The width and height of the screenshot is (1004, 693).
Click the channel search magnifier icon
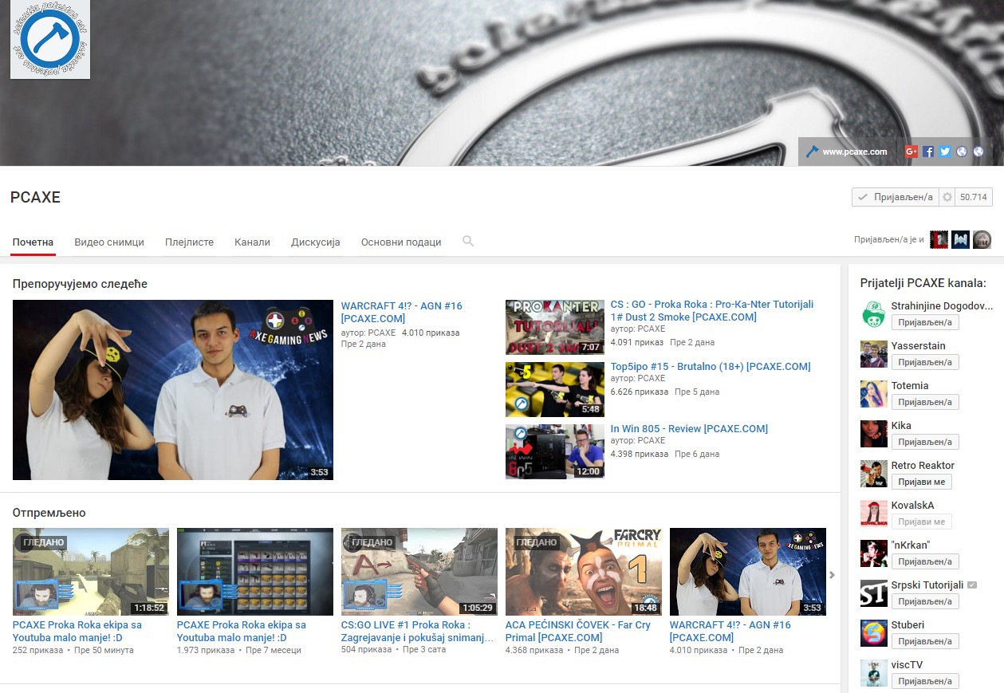(x=468, y=241)
